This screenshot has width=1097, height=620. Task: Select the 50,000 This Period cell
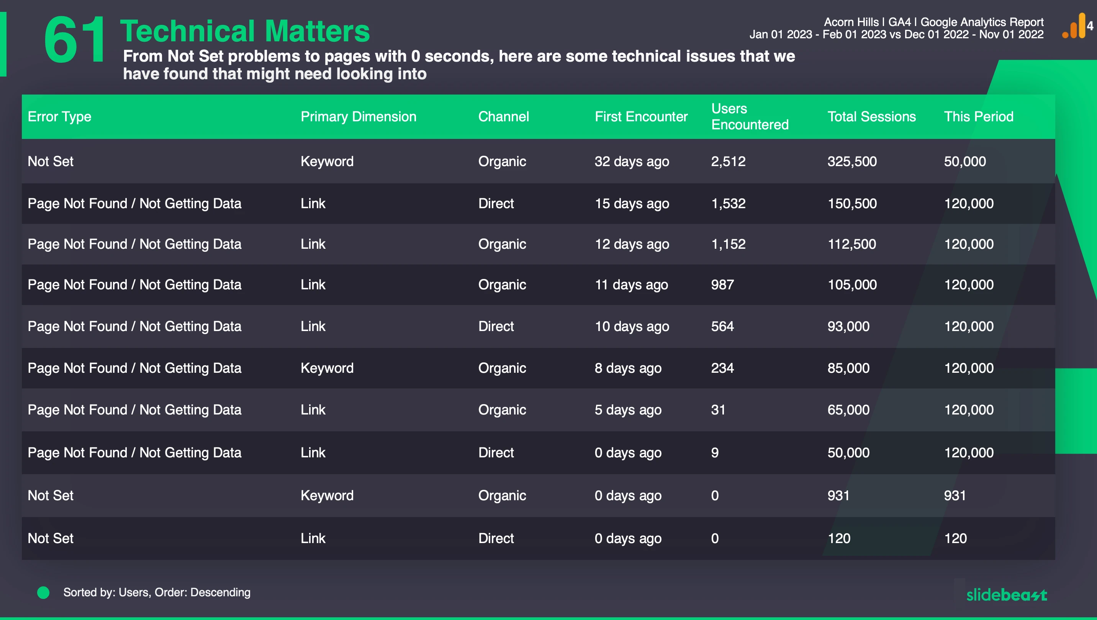tap(964, 162)
